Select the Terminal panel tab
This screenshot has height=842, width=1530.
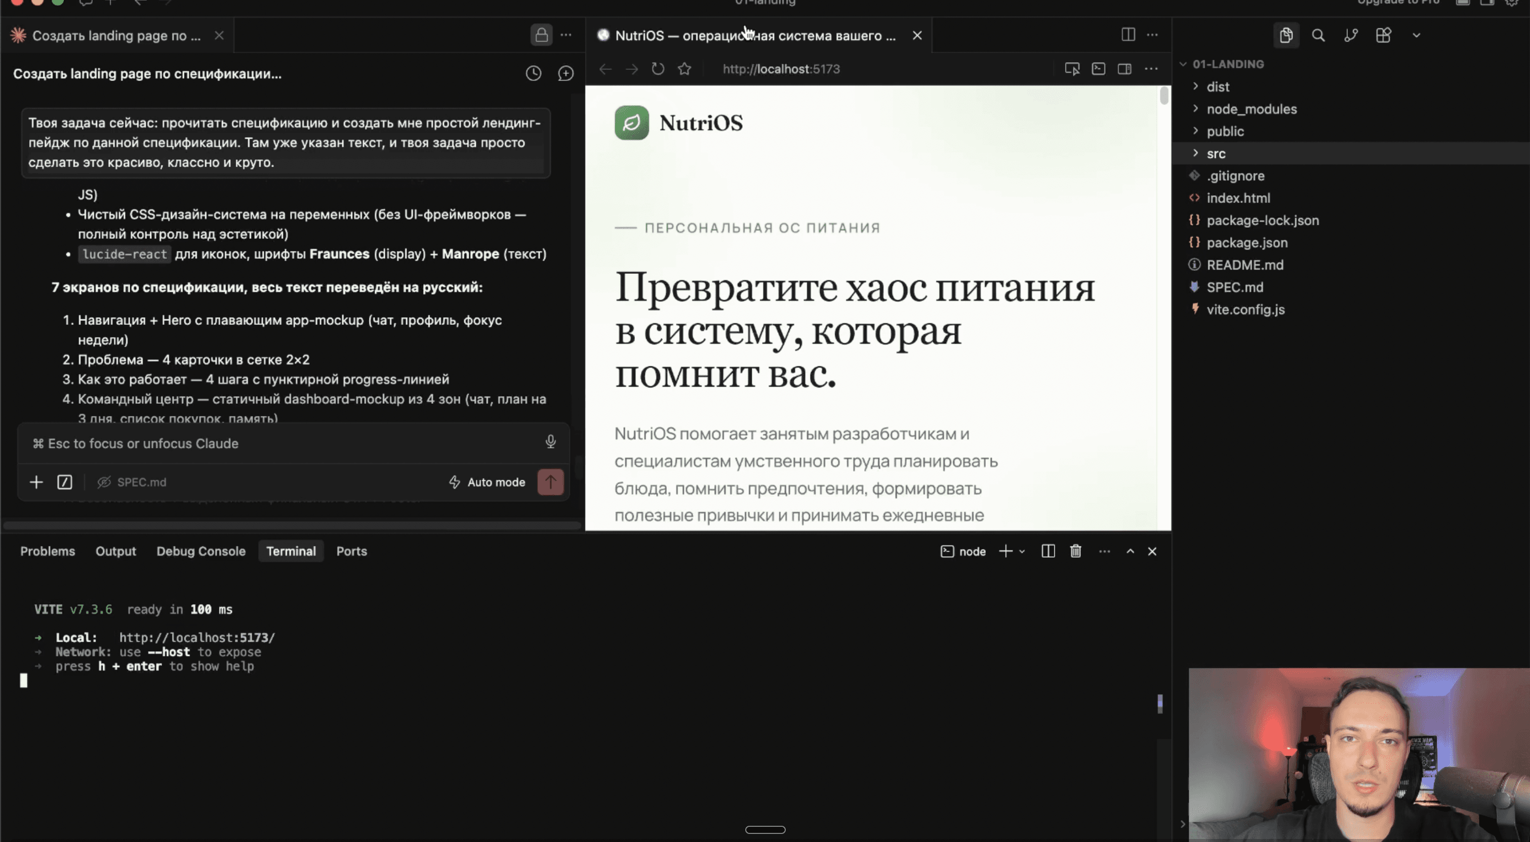click(291, 551)
